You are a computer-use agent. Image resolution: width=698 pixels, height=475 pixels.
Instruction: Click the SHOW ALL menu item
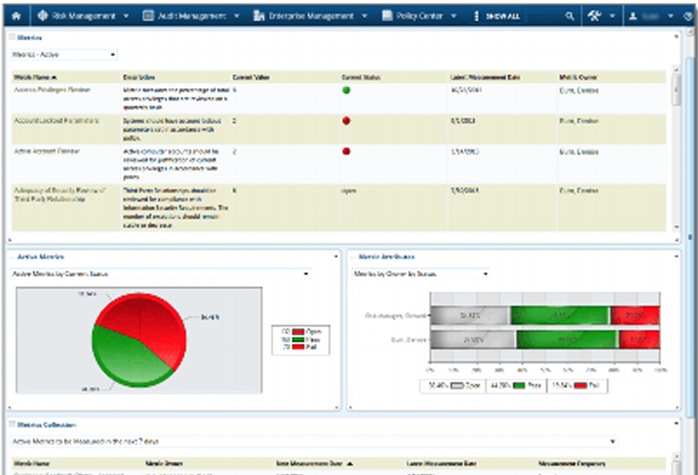pyautogui.click(x=497, y=16)
